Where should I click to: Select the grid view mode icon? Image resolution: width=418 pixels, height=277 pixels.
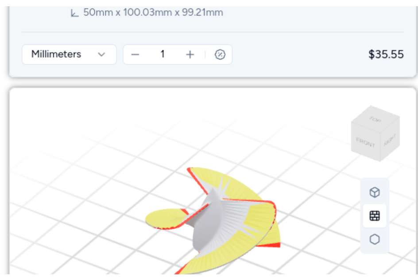point(375,216)
